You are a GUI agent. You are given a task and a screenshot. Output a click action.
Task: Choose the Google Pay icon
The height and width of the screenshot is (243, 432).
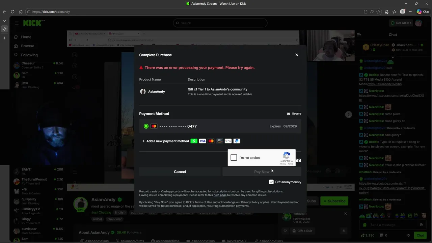(228, 141)
